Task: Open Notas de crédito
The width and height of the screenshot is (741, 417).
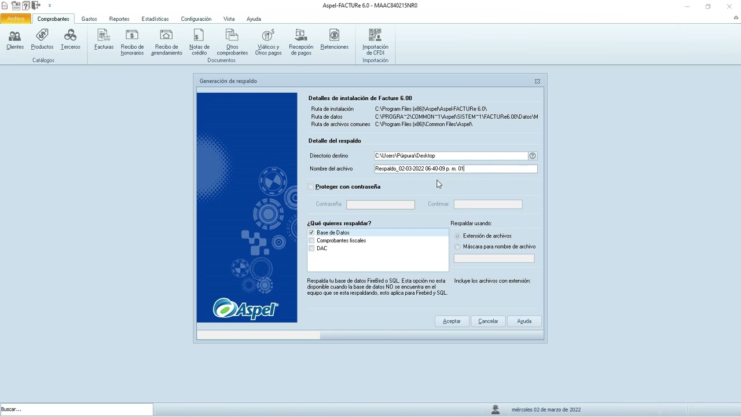Action: [x=199, y=42]
